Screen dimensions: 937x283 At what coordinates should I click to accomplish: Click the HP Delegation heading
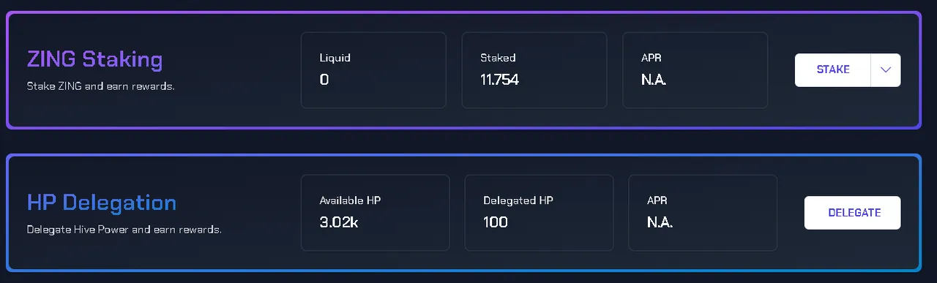point(102,203)
